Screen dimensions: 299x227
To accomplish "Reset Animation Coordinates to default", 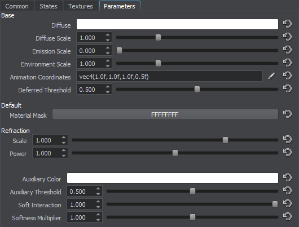I will tap(287, 76).
